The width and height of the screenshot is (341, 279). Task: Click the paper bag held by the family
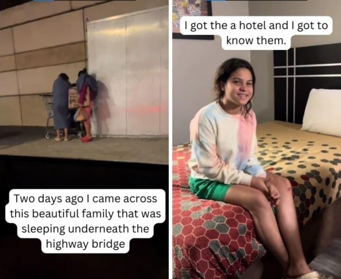[x=74, y=98]
